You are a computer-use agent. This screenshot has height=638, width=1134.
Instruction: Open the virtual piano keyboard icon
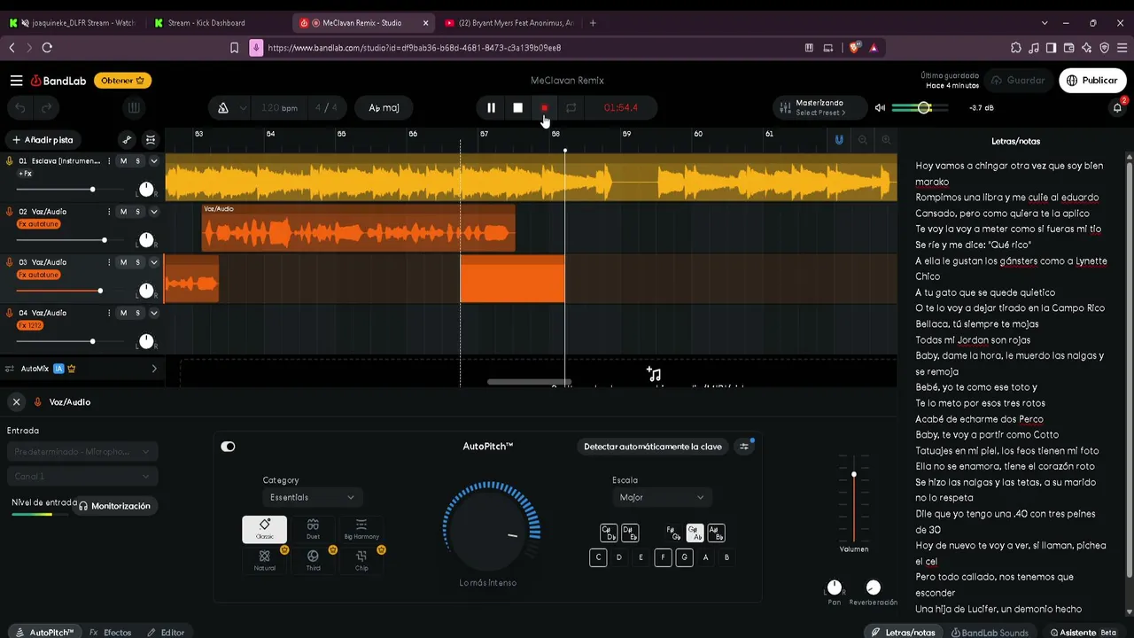pos(134,108)
